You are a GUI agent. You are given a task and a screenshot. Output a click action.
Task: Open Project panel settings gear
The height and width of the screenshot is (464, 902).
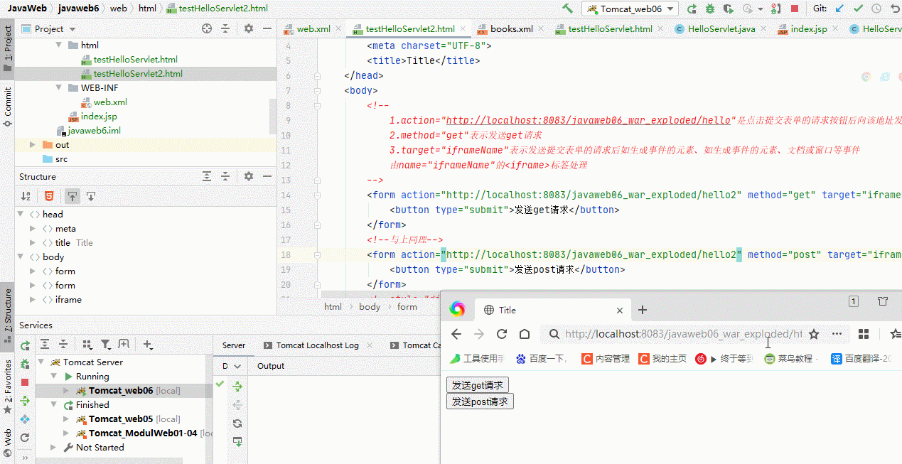248,28
